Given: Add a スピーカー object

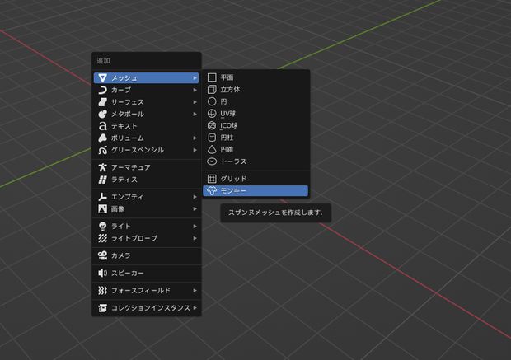Looking at the screenshot, I should [147, 273].
